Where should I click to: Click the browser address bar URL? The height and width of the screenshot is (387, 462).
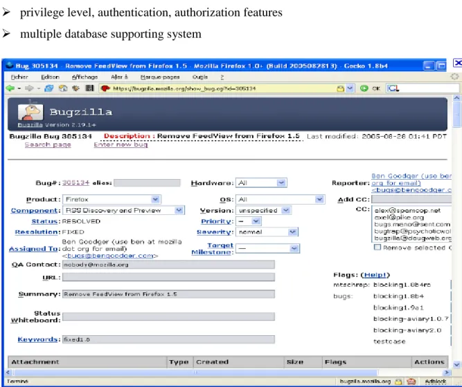(184, 88)
